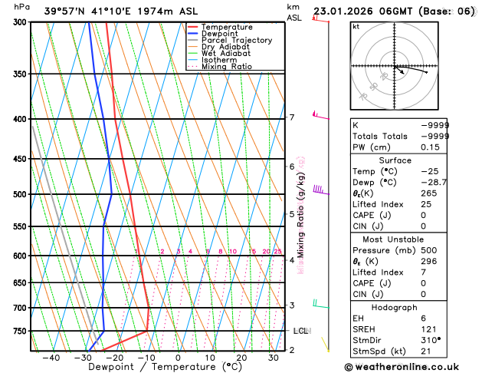The width and height of the screenshot is (482, 373).
Task: Click the surface Lifted Index value 25
Action: pos(426,204)
